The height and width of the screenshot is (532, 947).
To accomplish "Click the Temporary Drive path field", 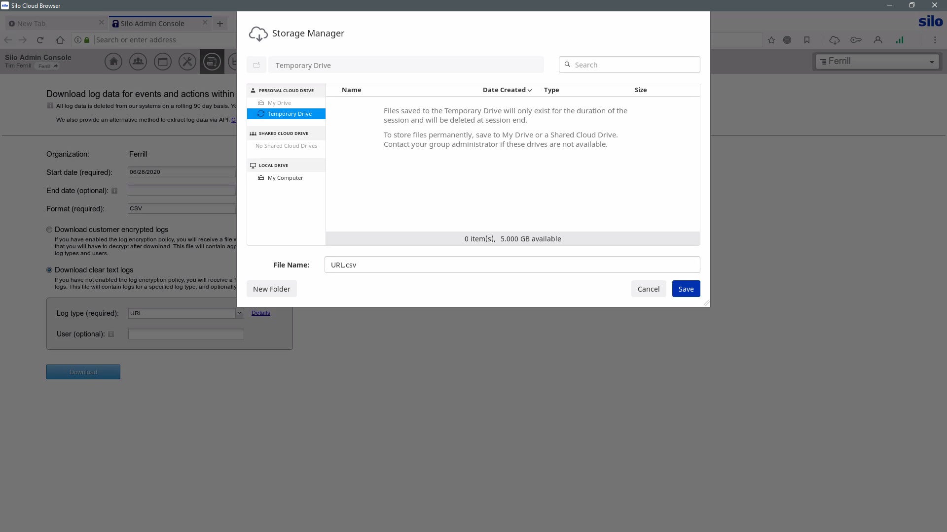I will pos(406,65).
